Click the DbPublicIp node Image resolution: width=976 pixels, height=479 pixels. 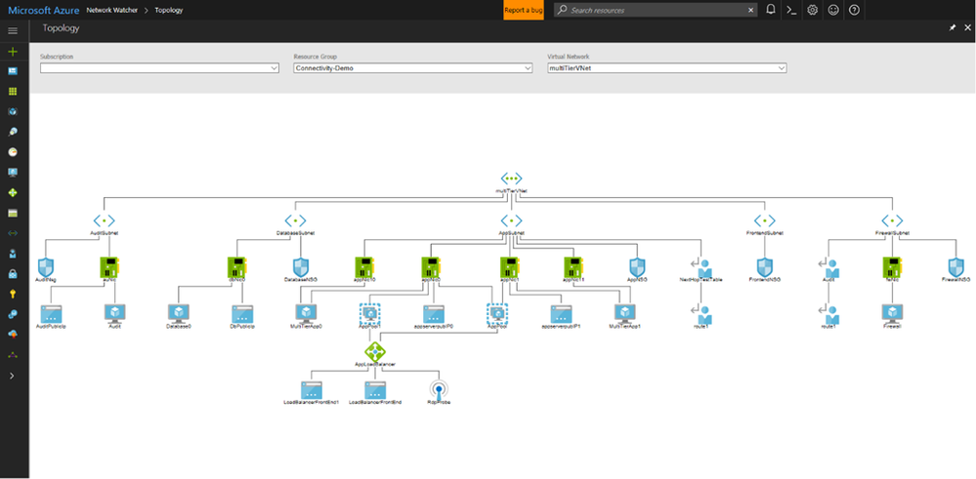tap(242, 313)
